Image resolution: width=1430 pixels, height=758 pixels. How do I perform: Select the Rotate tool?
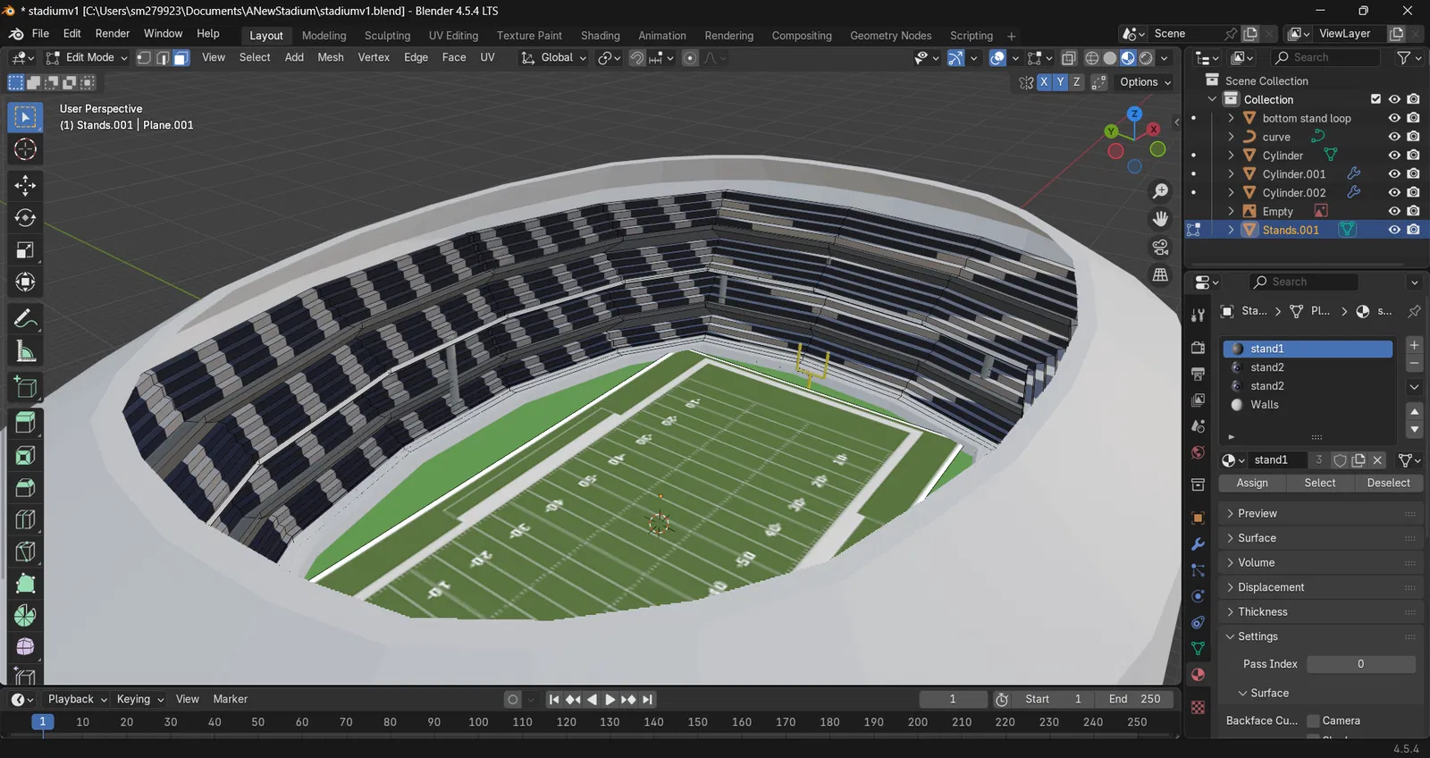click(25, 218)
